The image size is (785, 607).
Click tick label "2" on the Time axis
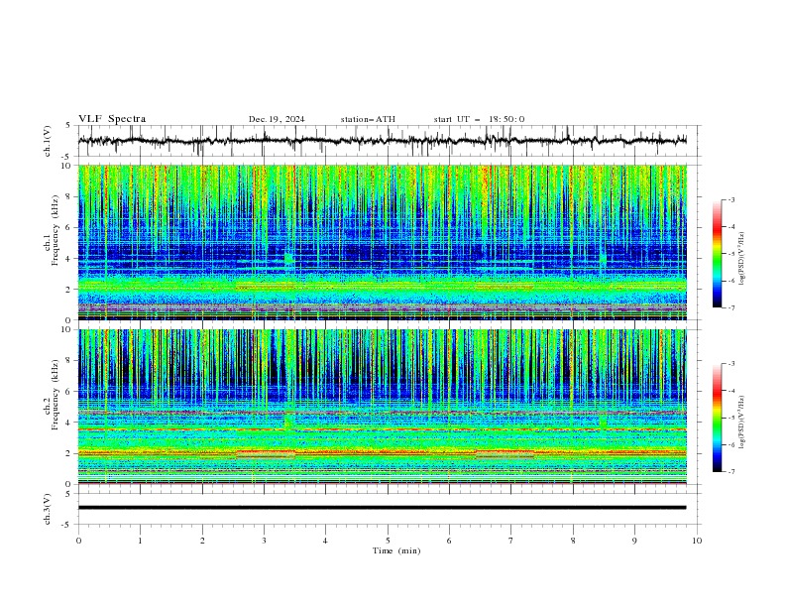pyautogui.click(x=202, y=541)
